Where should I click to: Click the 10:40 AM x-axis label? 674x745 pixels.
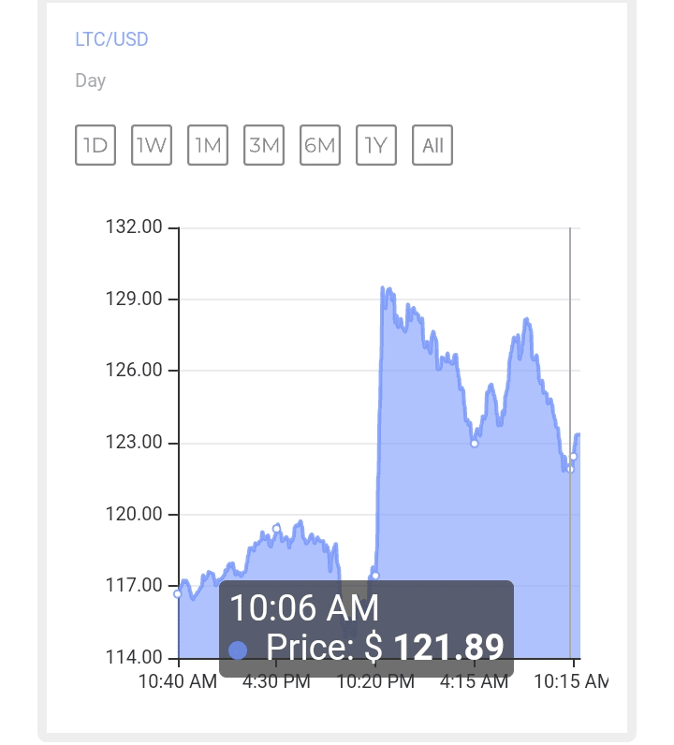coord(178,681)
